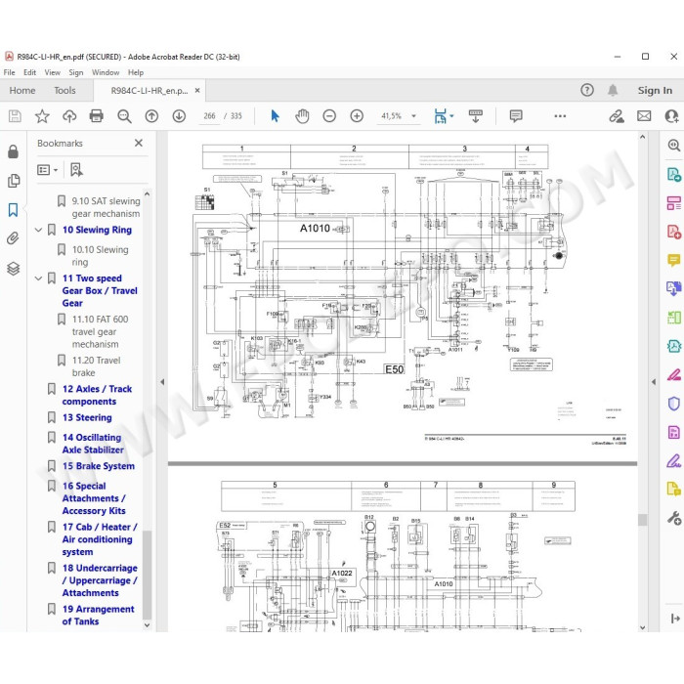The image size is (684, 684).
Task: Zoom in with plus button
Action: [x=357, y=116]
